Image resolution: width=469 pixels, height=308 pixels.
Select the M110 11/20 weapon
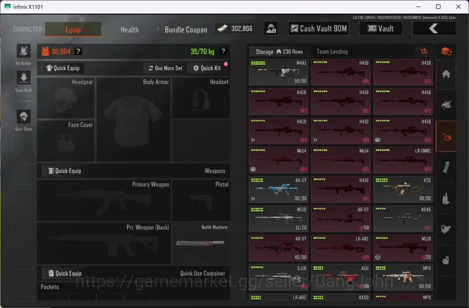[x=278, y=218]
